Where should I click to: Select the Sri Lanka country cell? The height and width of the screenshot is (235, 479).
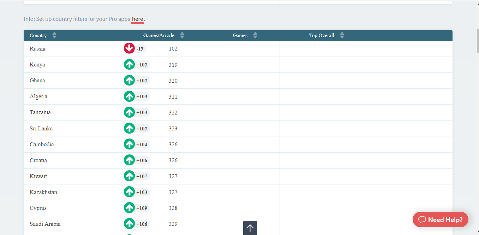(71, 128)
